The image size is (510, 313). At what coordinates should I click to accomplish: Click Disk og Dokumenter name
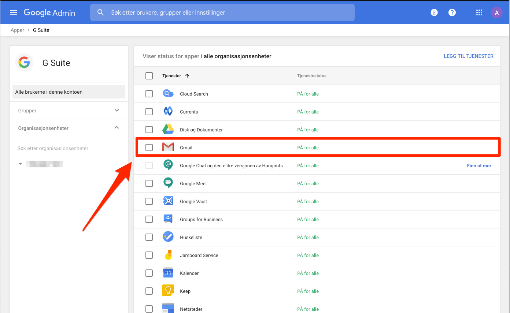[x=202, y=130]
